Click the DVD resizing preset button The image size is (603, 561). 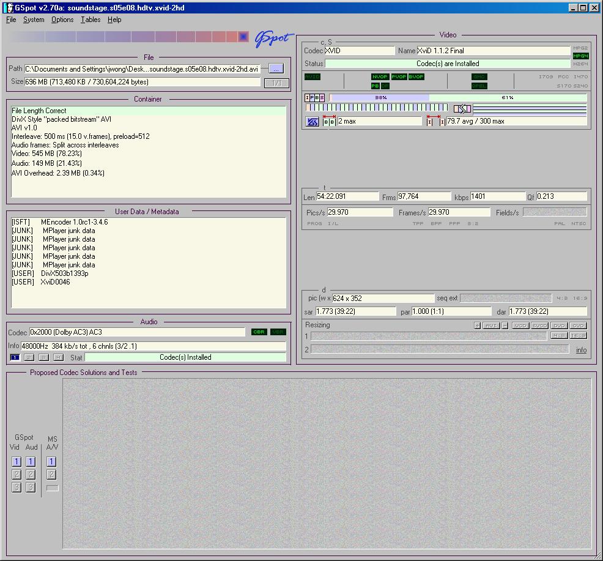[559, 325]
